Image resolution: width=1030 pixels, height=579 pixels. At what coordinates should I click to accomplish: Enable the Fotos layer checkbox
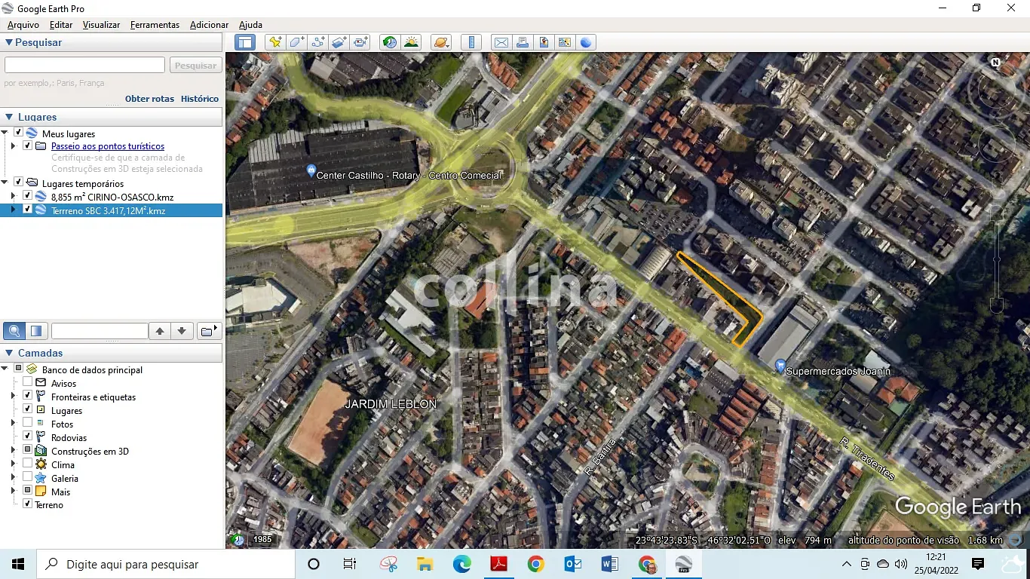point(28,423)
